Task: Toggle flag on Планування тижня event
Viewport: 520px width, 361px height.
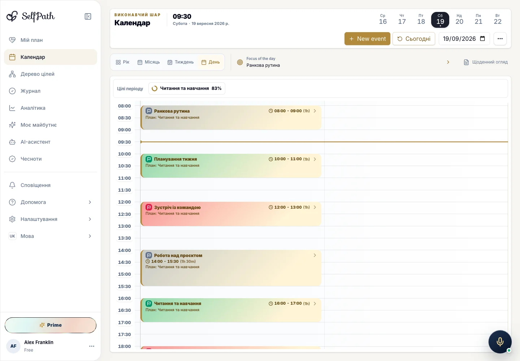Action: (148, 159)
